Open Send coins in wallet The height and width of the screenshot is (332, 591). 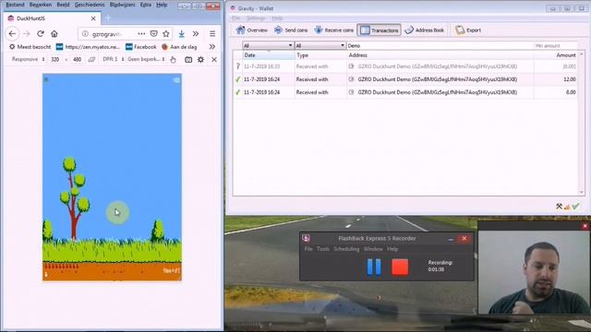pos(291,30)
